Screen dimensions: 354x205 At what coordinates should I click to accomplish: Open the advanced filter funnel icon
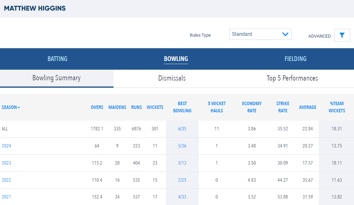[x=342, y=35]
